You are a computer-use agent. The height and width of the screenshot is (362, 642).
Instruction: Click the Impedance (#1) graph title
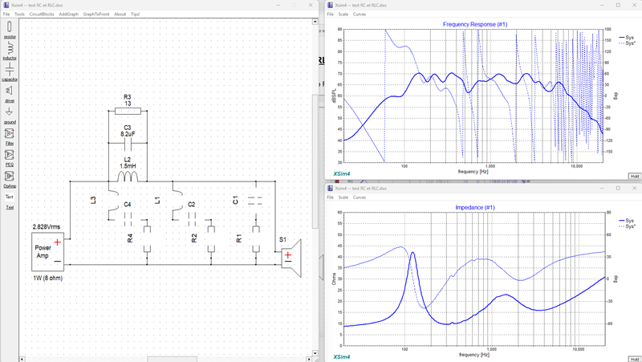tap(475, 207)
